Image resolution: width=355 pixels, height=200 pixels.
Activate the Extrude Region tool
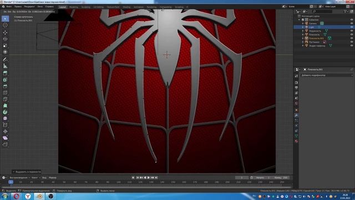pos(5,73)
